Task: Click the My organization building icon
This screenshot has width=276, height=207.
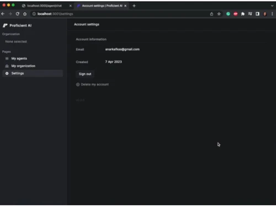Action: (7, 66)
